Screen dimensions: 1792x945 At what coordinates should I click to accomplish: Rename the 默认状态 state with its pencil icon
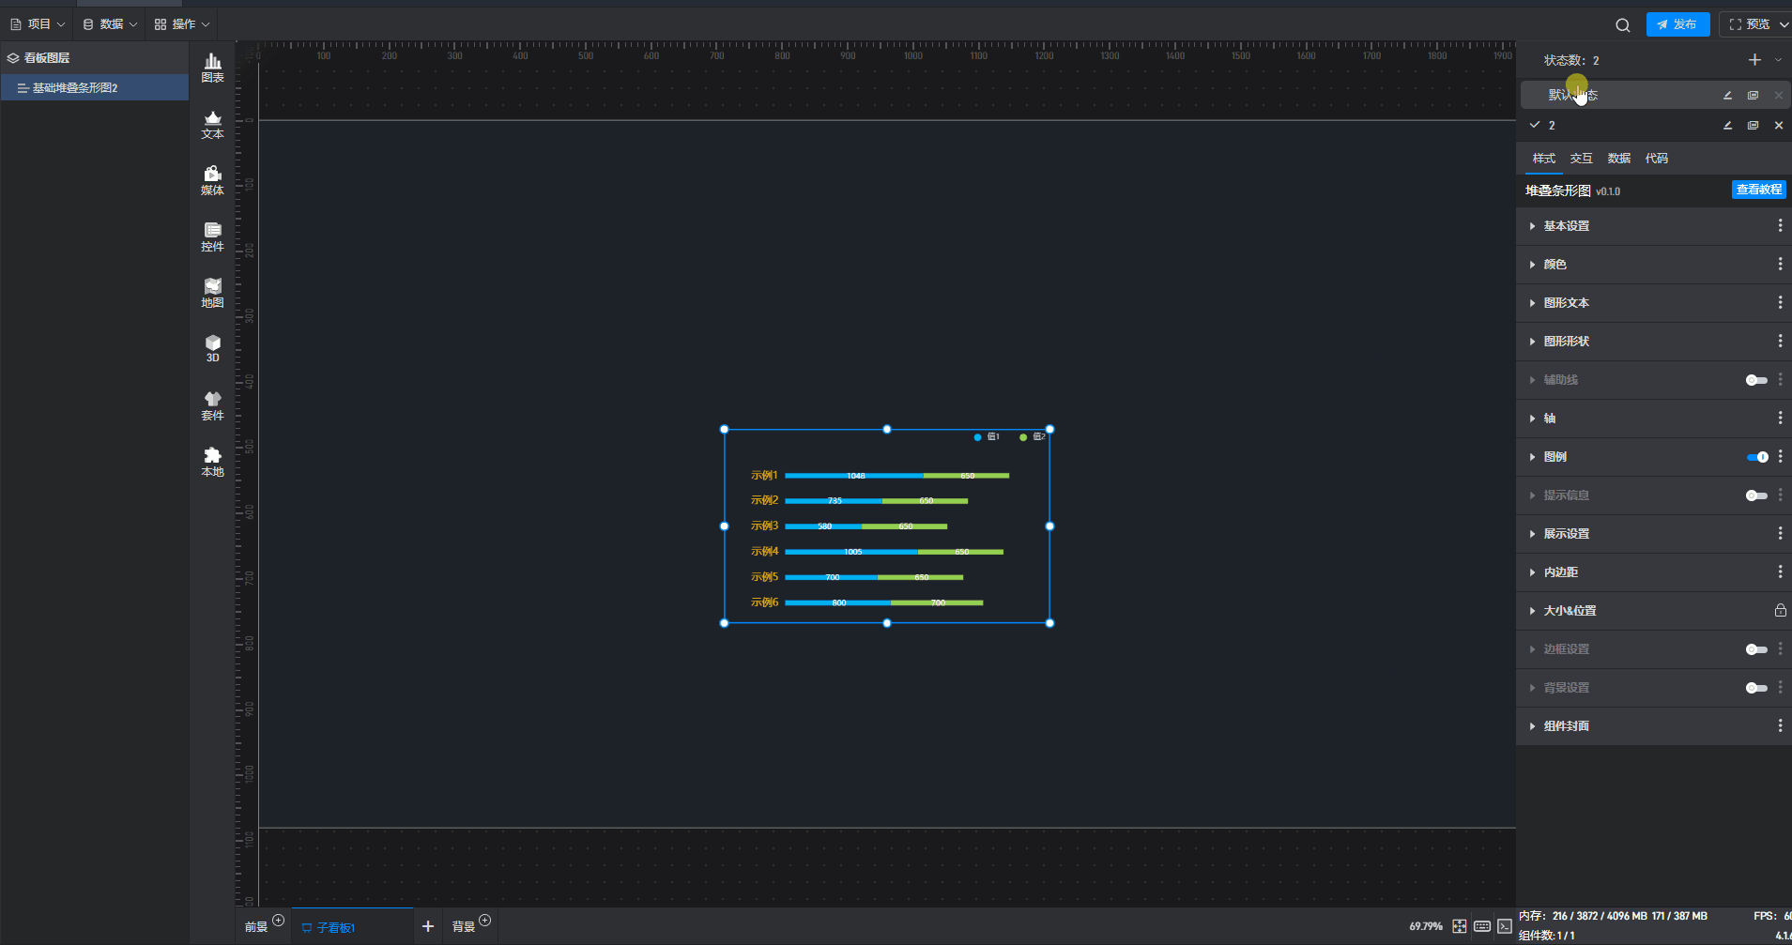pyautogui.click(x=1727, y=96)
